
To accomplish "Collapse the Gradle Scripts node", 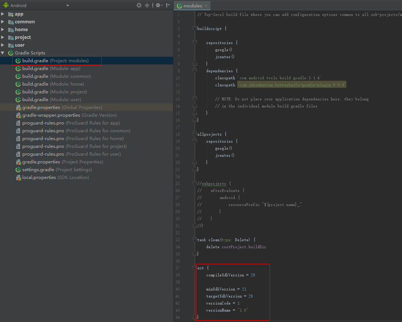I will [3, 53].
